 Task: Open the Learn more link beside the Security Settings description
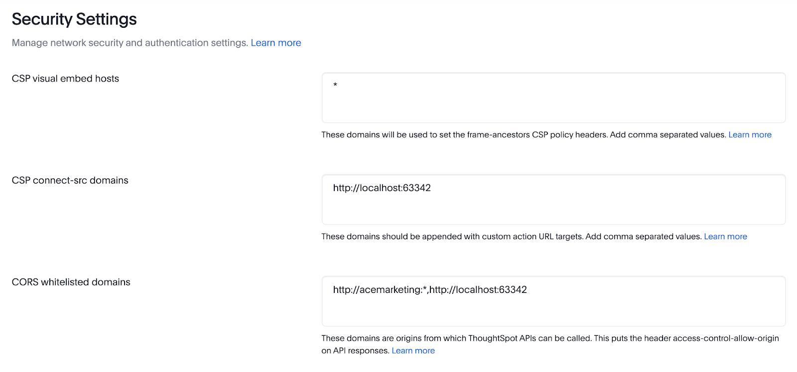point(275,43)
